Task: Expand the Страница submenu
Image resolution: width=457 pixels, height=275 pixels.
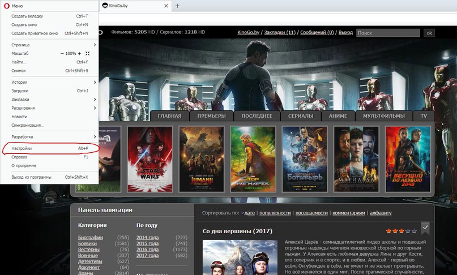Action: (x=49, y=45)
